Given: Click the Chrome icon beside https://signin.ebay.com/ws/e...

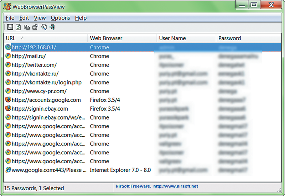Looking at the screenshot, I should coord(8,117).
